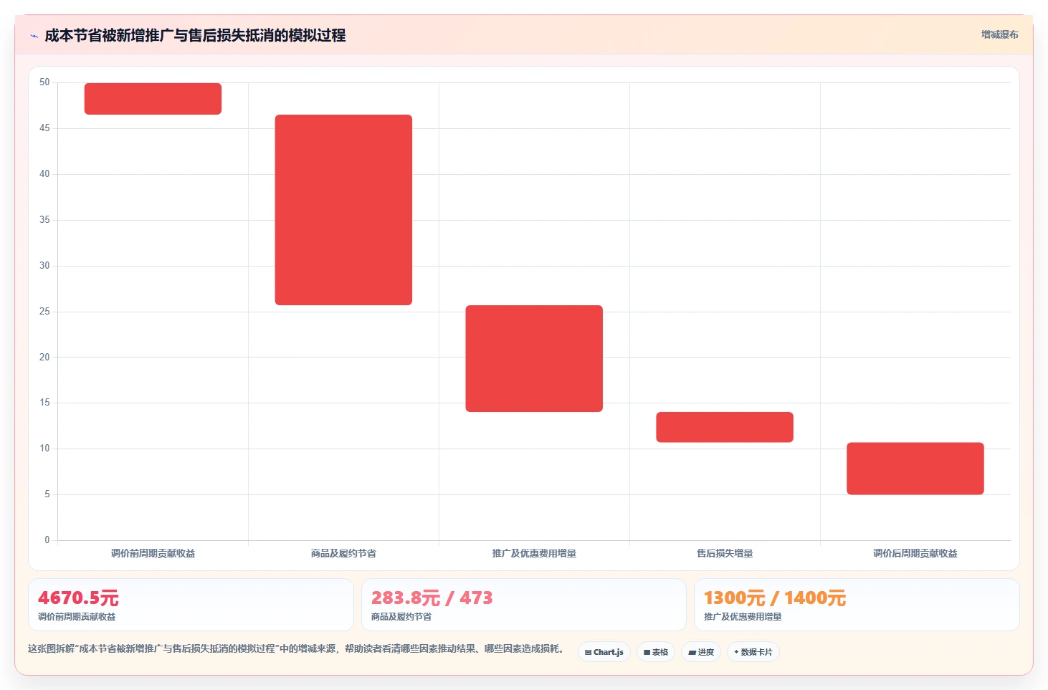Click the 调价后周期贡献收益 waterfall bar
Screen dimensions: 1048x690
[915, 469]
